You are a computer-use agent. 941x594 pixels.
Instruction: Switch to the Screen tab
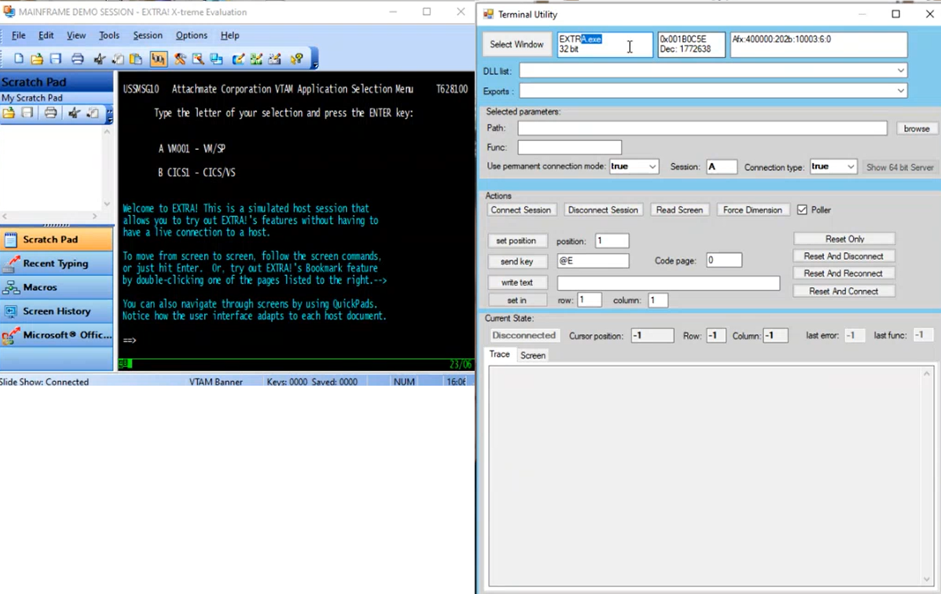533,355
